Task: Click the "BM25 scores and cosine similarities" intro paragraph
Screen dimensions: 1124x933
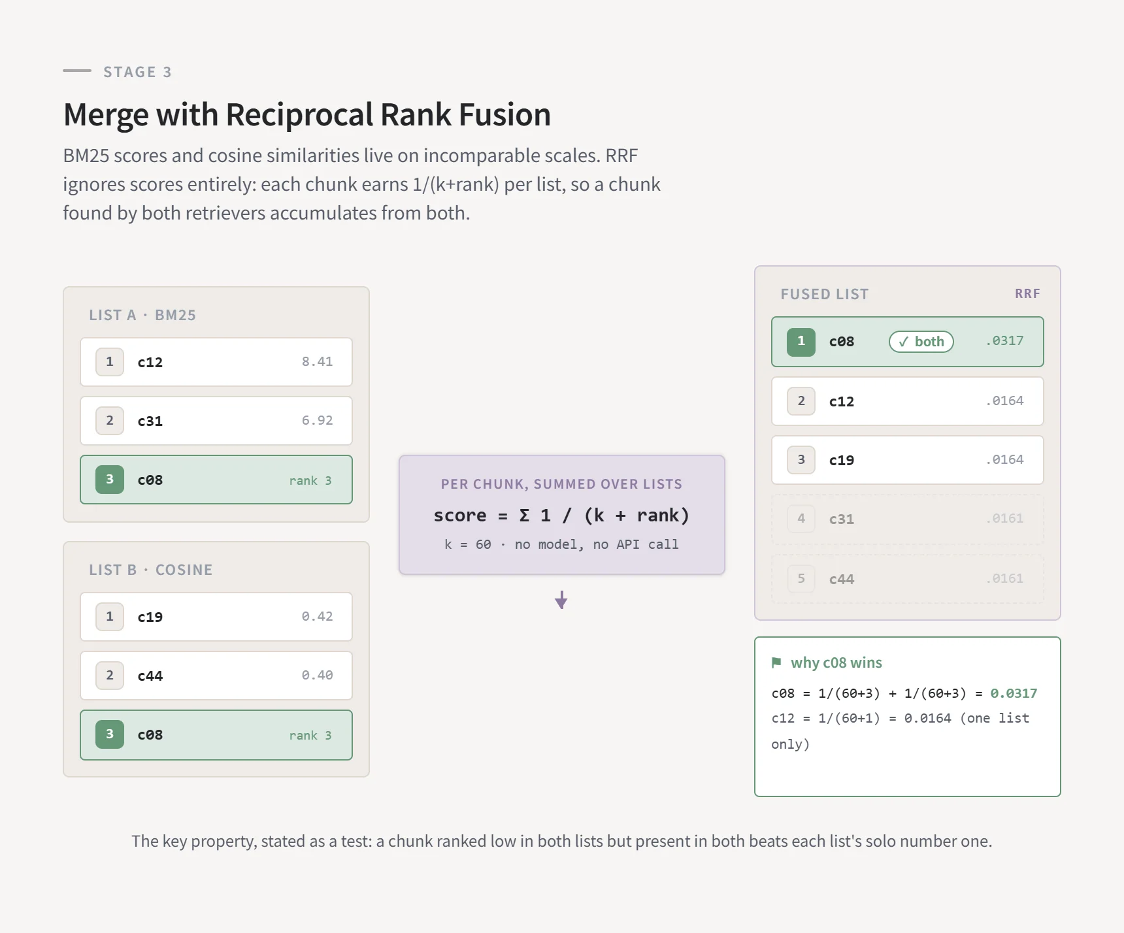Action: [x=362, y=184]
